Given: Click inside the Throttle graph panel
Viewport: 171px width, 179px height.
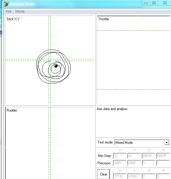Looking at the screenshot, I should coord(134,60).
